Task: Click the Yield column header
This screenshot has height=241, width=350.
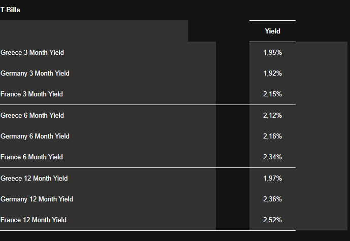Action: click(x=272, y=31)
